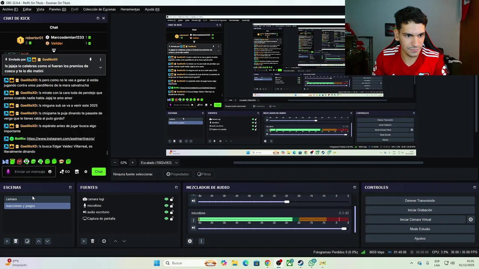479x269 pixels.
Task: Add a new scene with the plus button in Escenas
Action: (x=7, y=241)
